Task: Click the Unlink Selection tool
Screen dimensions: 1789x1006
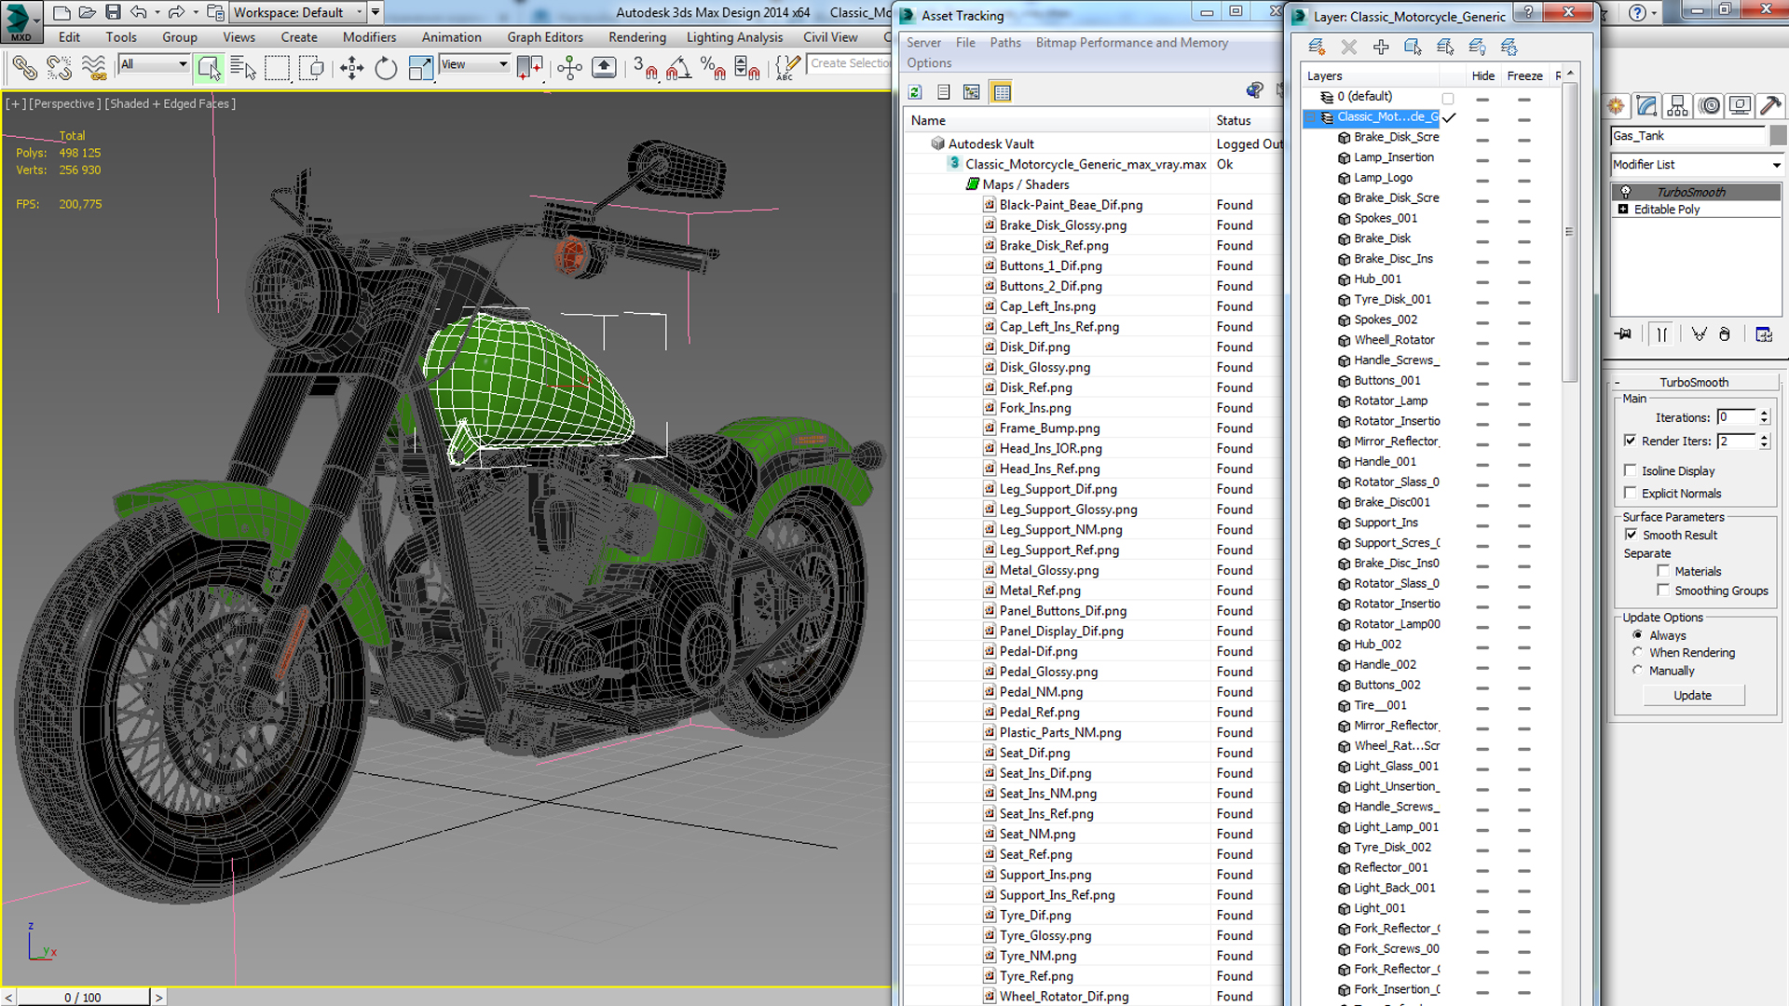Action: click(59, 67)
